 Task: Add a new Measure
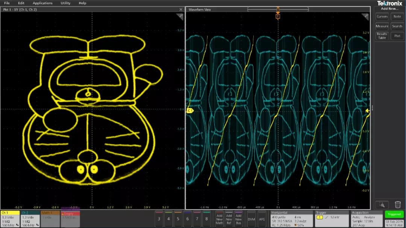point(382,26)
